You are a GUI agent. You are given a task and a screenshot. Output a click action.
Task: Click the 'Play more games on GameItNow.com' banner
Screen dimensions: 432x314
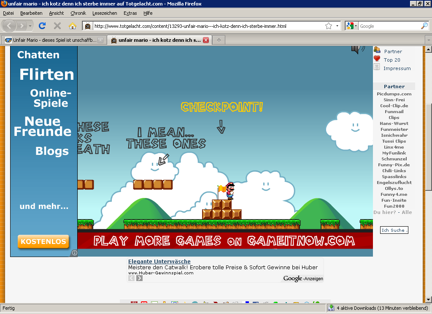click(225, 241)
